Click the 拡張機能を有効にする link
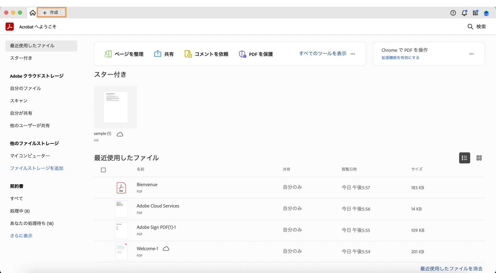Image resolution: width=496 pixels, height=273 pixels. click(400, 58)
